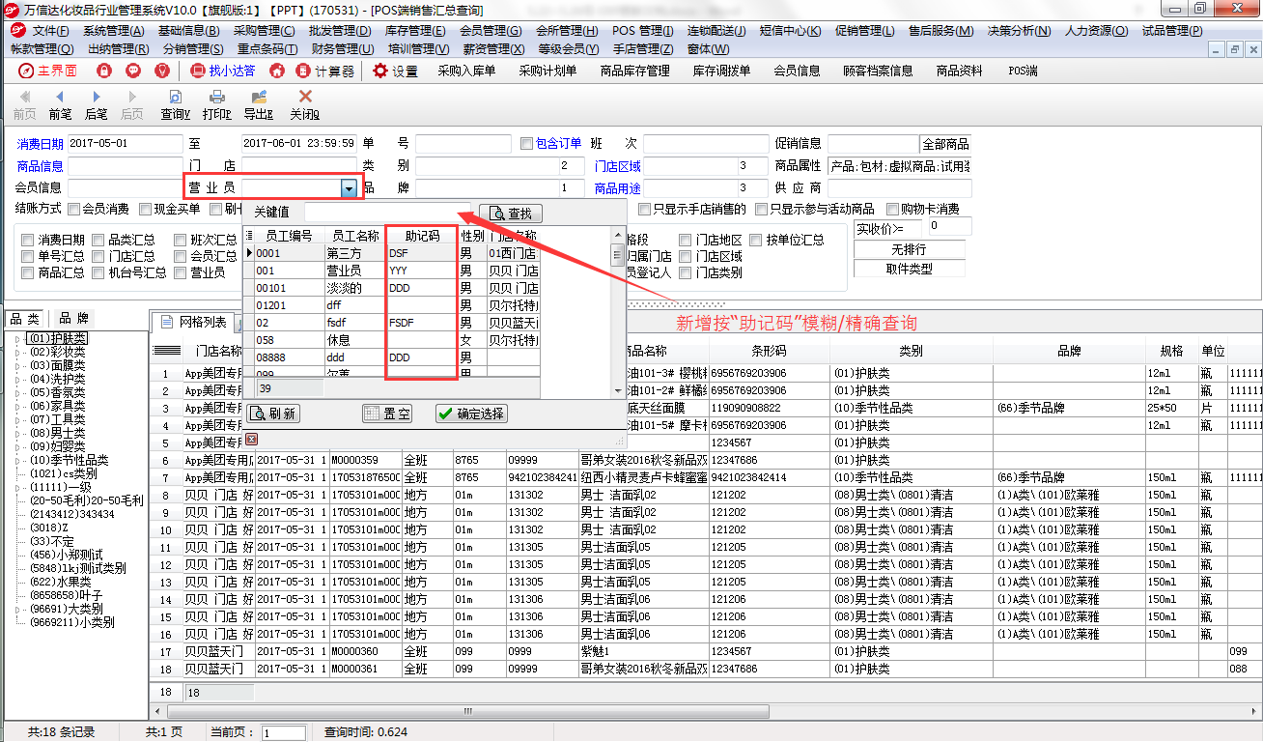Open POS管理(I) menu
The image size is (1263, 742).
(643, 31)
